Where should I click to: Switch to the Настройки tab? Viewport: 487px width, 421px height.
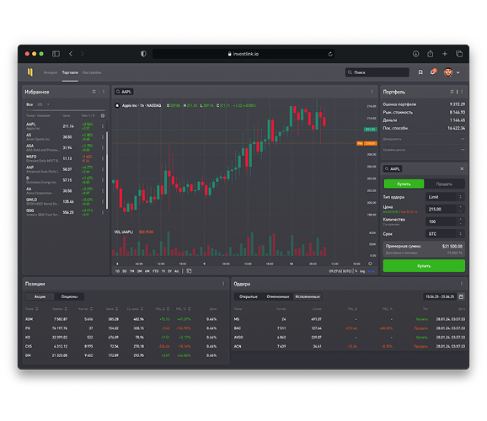92,72
